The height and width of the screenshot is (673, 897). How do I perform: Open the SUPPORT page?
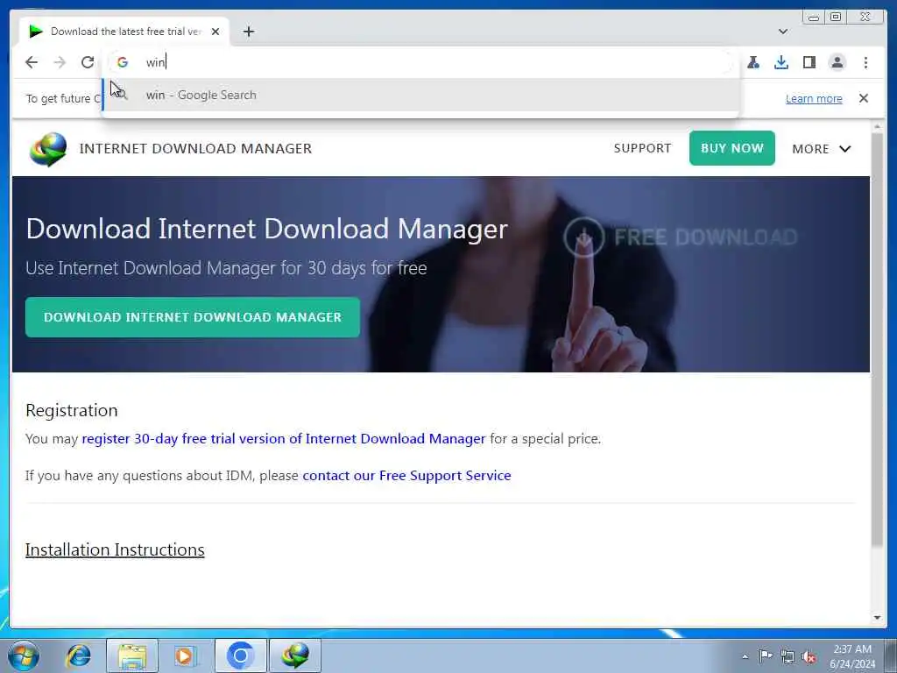point(642,148)
